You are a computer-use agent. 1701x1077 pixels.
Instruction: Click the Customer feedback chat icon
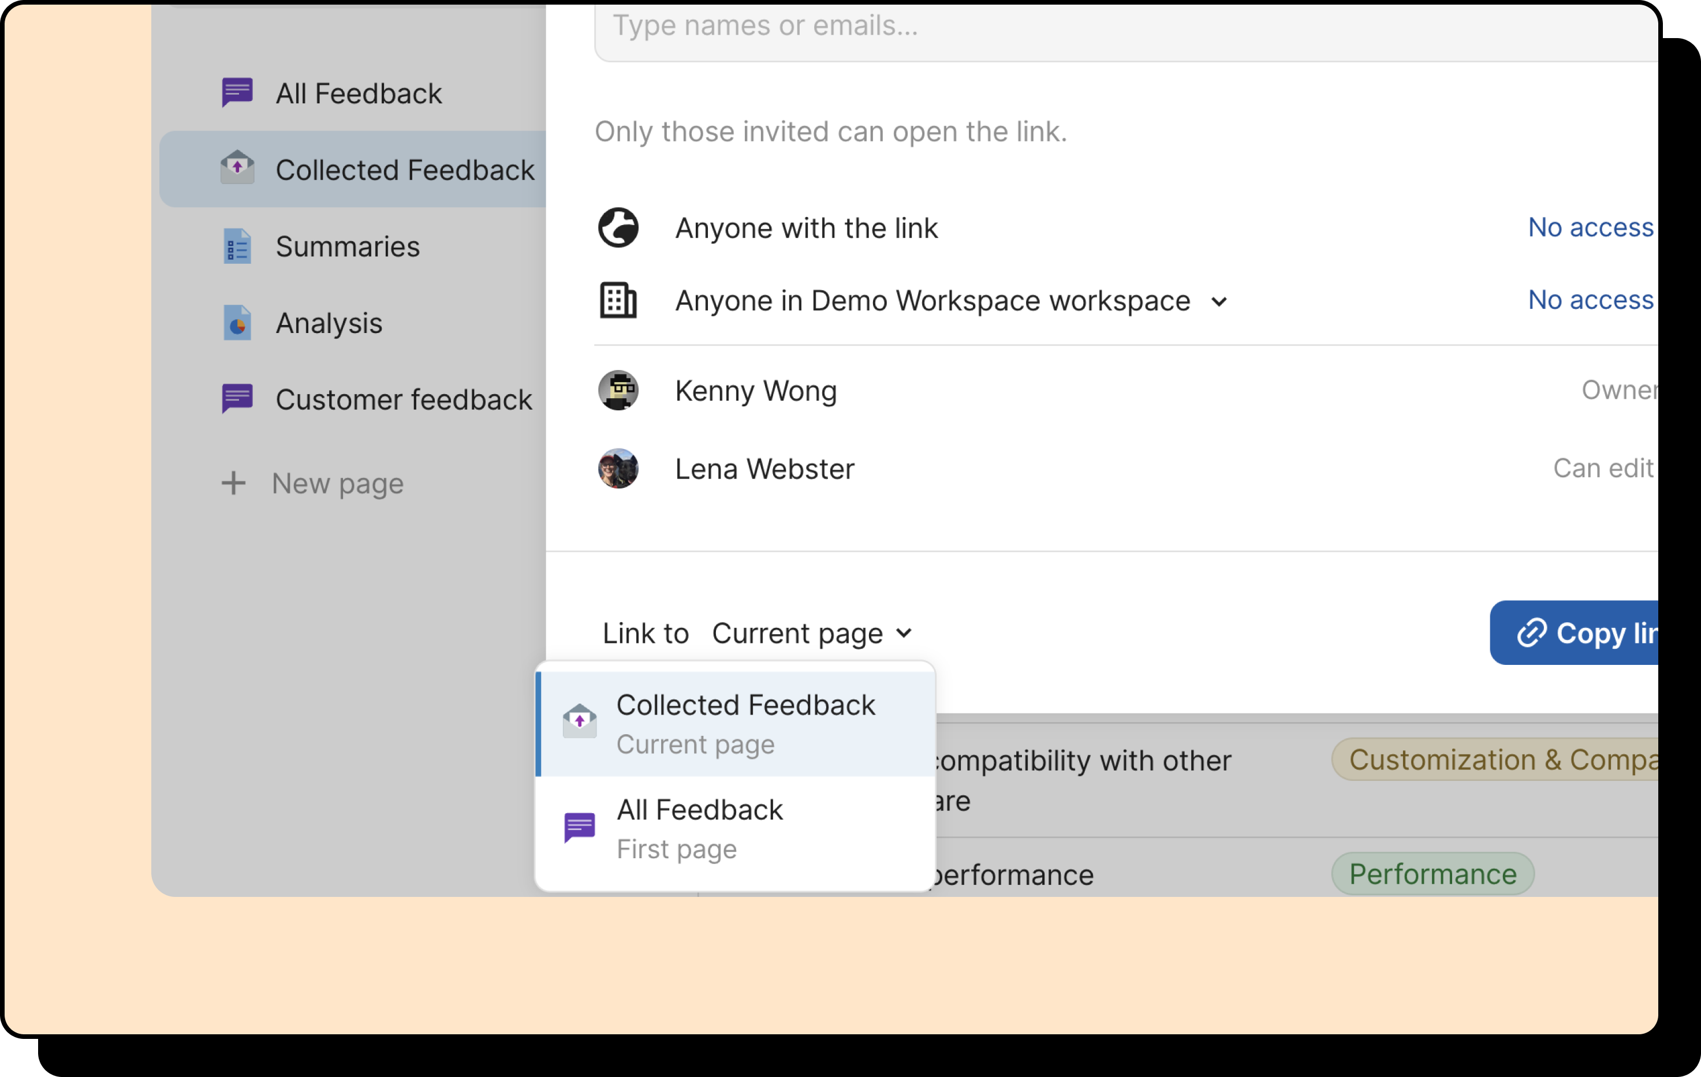coord(237,399)
